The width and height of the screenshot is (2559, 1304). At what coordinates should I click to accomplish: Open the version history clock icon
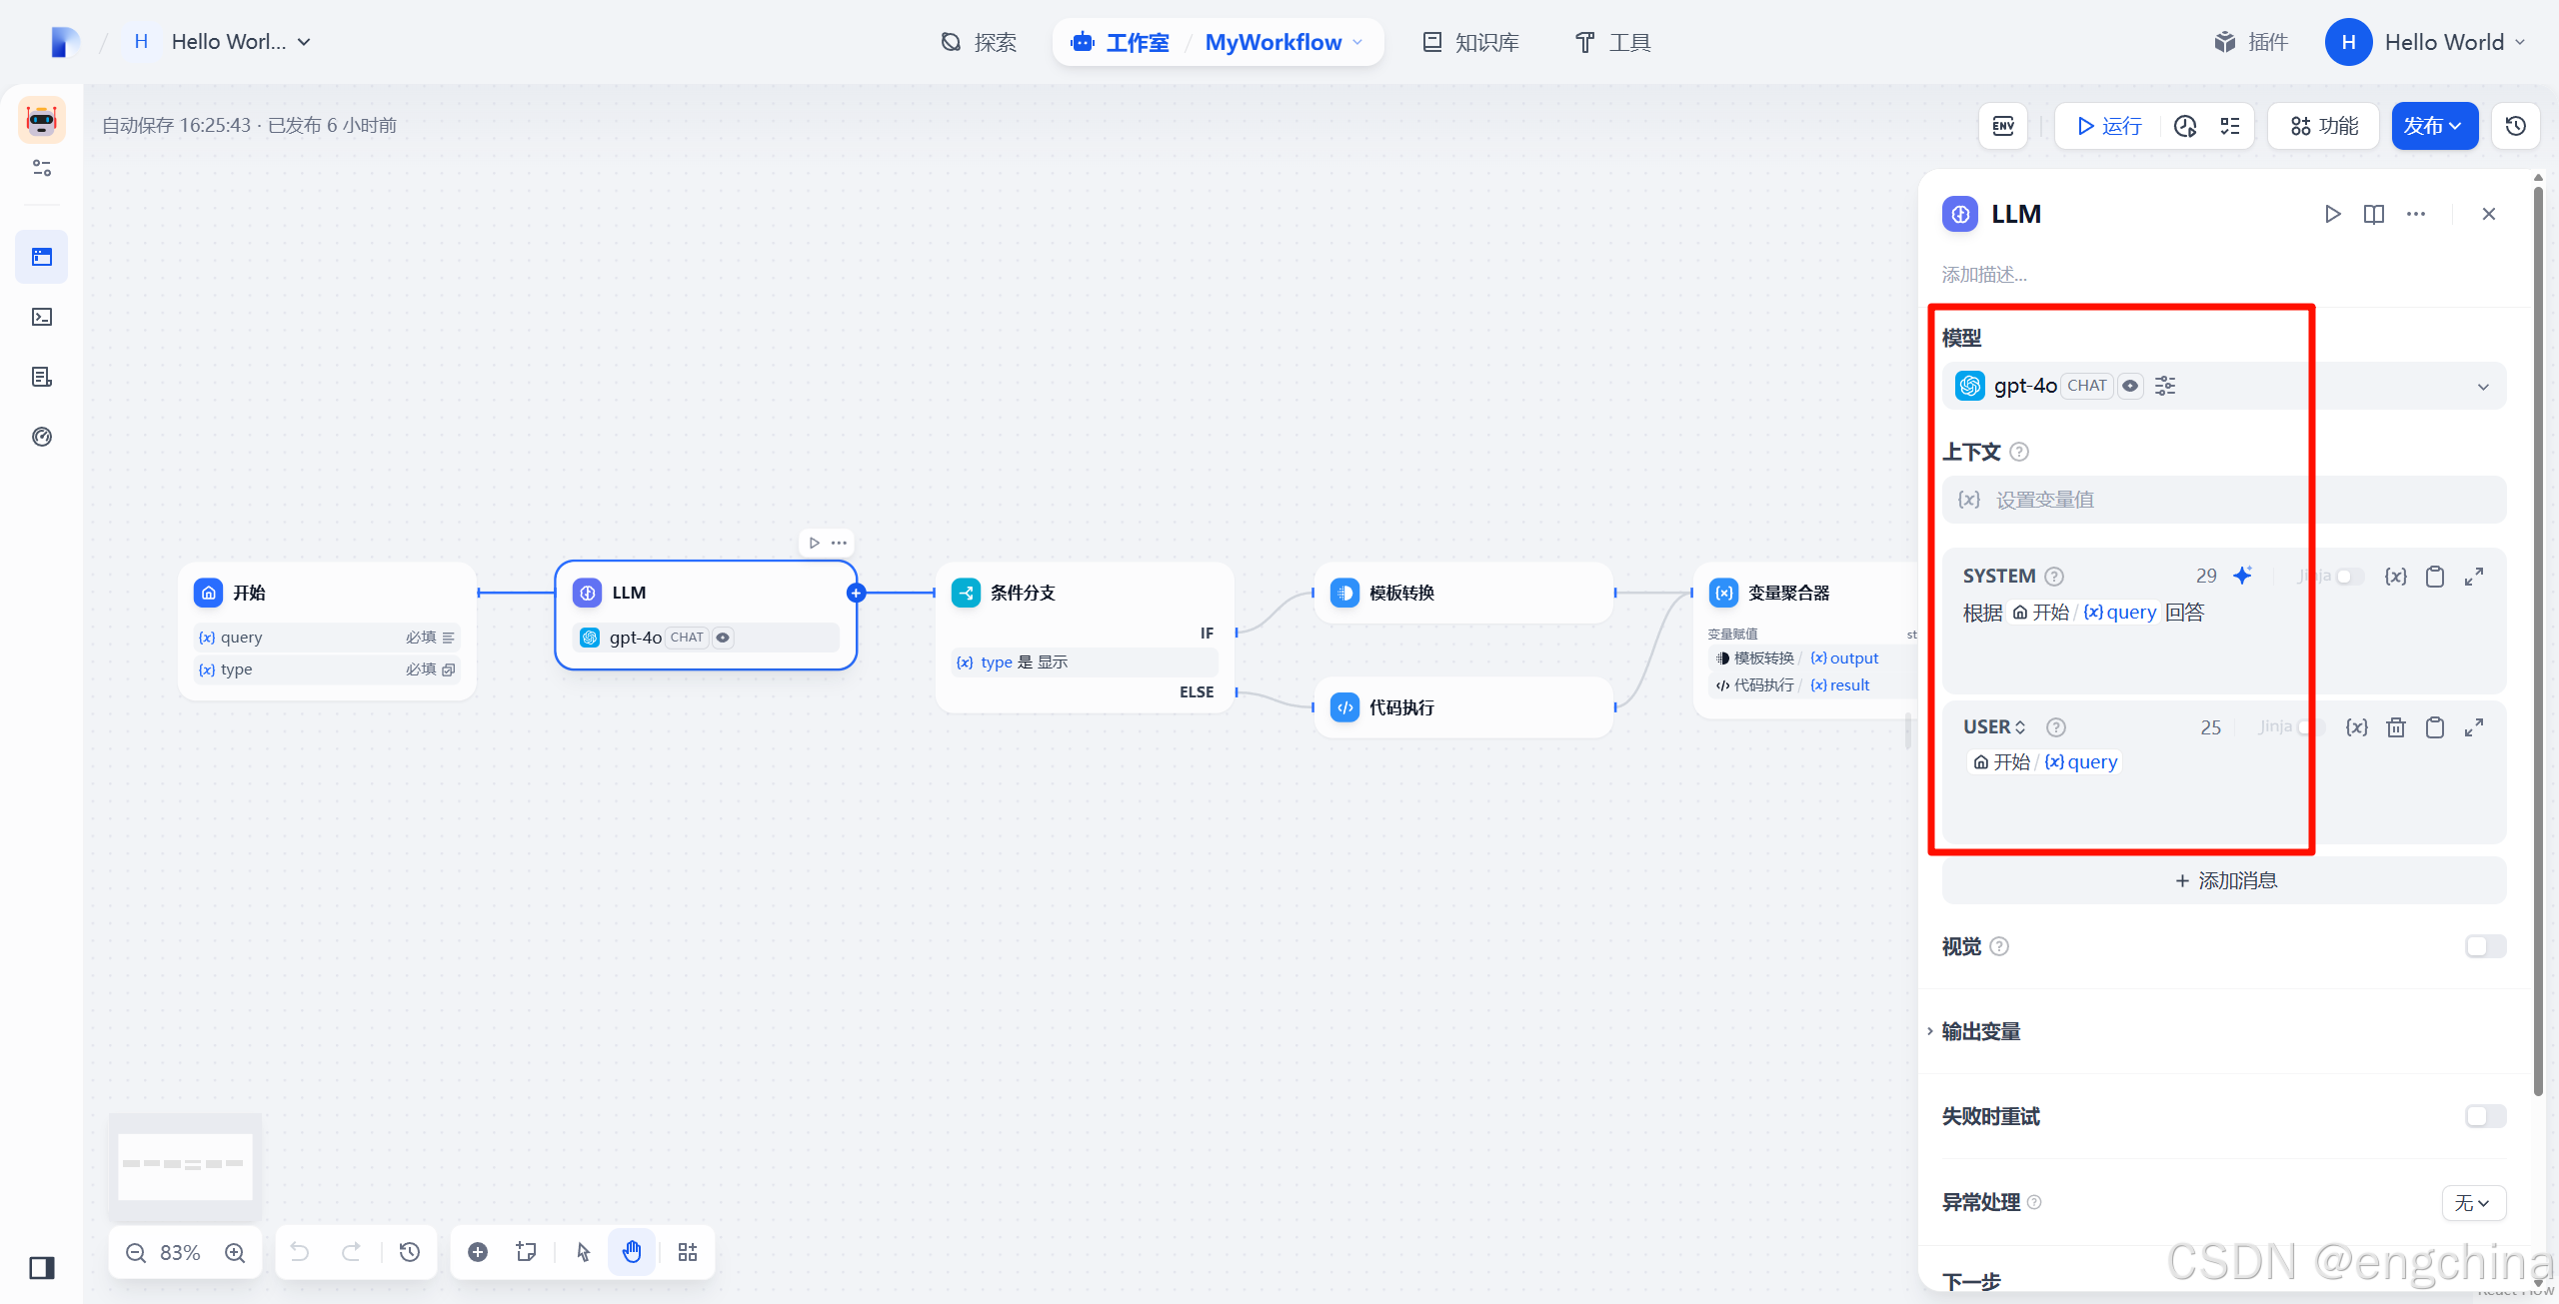[2515, 126]
